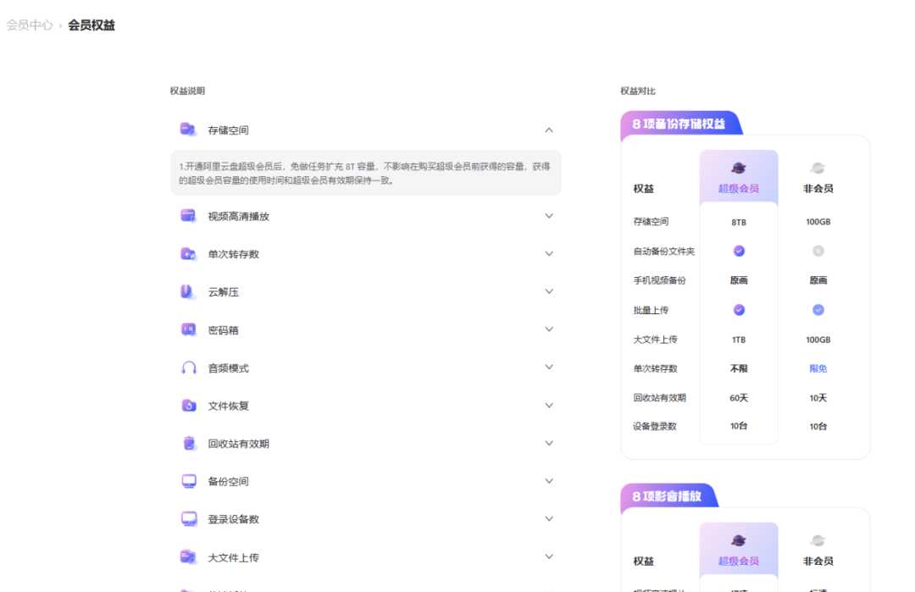This screenshot has width=915, height=592.
Task: Click the 大文件上传 folder icon
Action: click(188, 557)
